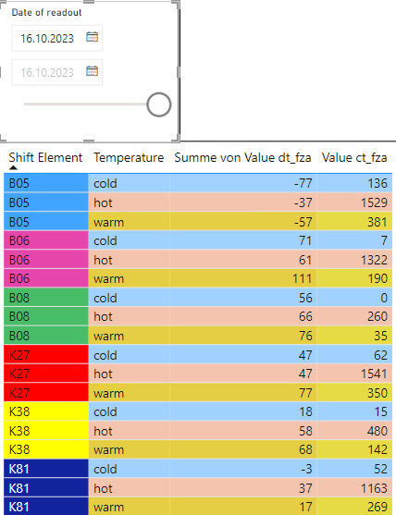Image resolution: width=396 pixels, height=515 pixels.
Task: Click the date slider track
Action: 85,104
